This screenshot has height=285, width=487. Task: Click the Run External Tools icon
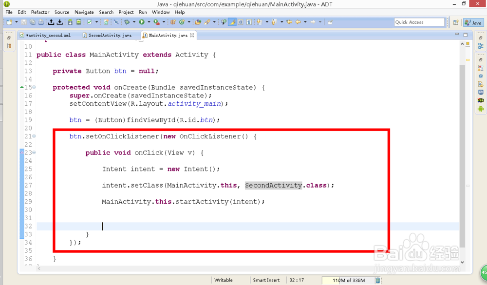[x=157, y=22]
